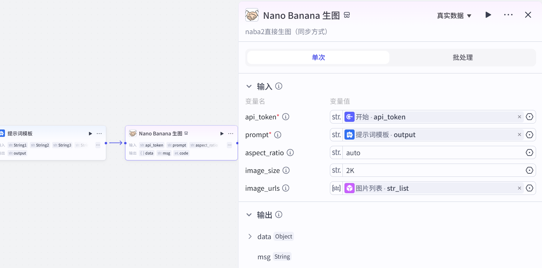Click data output tag on canvas Nano Banana node
Viewport: 542px width, 268px height.
click(147, 153)
